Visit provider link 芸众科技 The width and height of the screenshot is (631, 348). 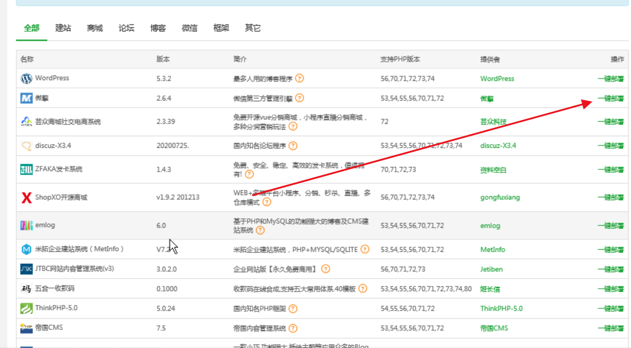493,122
